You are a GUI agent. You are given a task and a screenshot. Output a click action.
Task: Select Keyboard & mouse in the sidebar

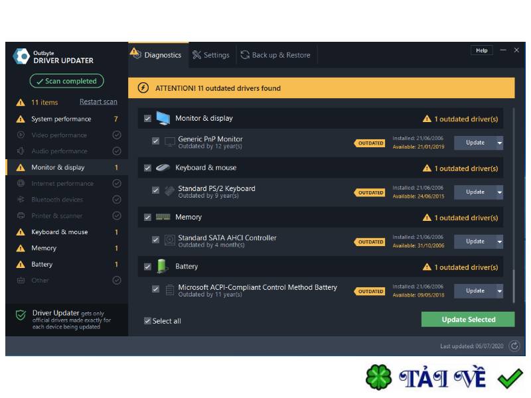click(x=67, y=232)
